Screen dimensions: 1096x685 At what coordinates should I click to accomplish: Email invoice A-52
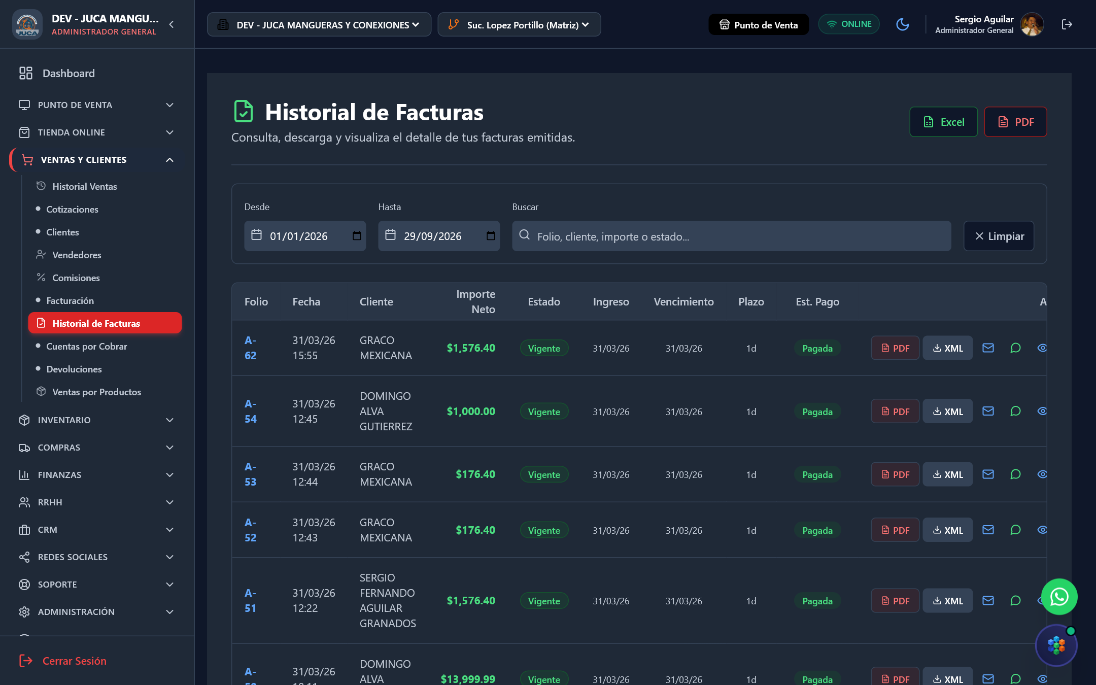pos(988,530)
